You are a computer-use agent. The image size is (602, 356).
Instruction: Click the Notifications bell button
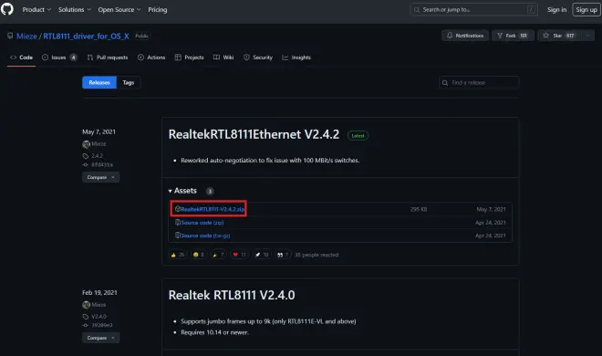tap(465, 36)
